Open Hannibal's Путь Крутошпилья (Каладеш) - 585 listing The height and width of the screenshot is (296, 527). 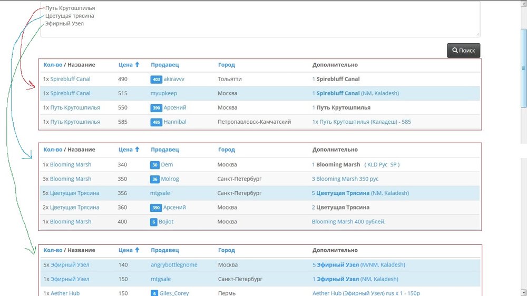361,122
